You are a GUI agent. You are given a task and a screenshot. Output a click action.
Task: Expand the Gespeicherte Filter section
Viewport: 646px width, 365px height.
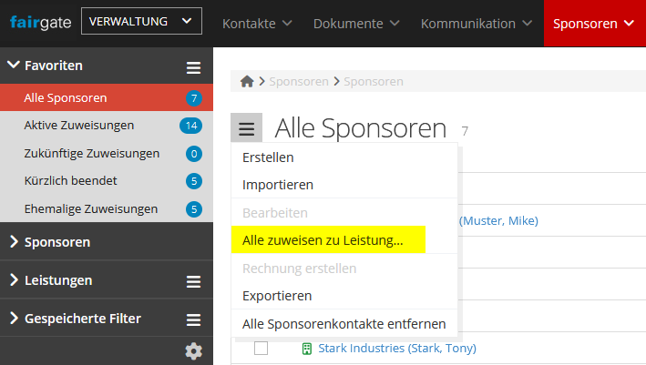point(82,319)
